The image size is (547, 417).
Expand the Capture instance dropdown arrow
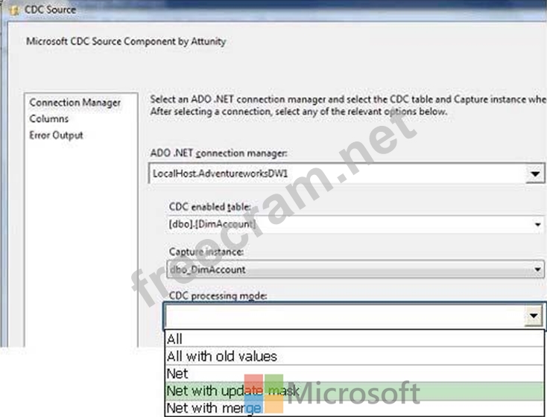pos(537,269)
